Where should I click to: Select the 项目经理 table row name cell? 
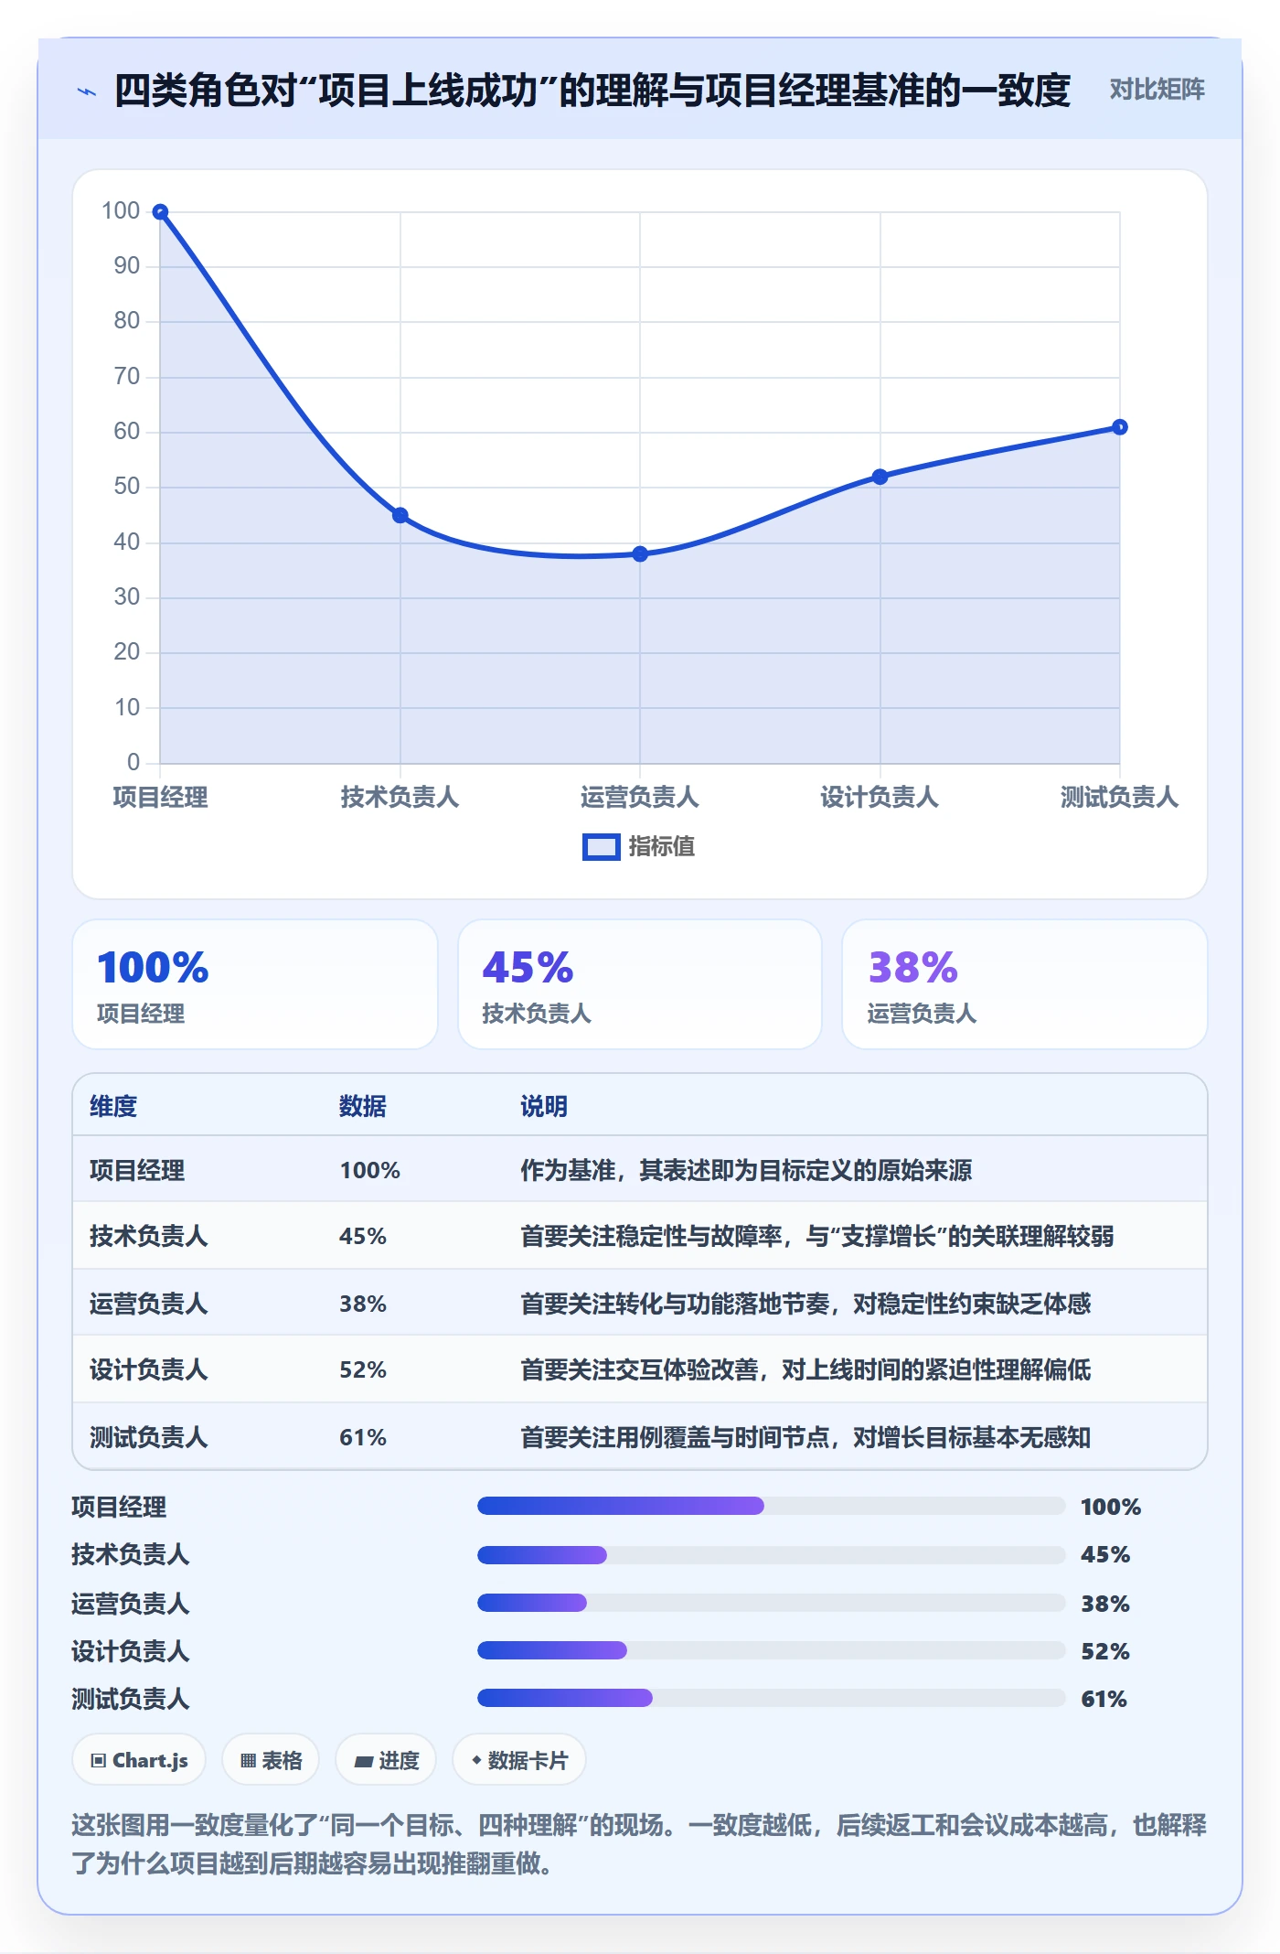[137, 1170]
